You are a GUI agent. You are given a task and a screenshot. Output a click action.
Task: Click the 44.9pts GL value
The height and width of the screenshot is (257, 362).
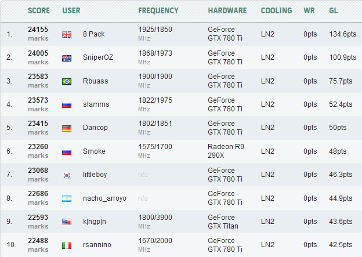pyautogui.click(x=341, y=198)
